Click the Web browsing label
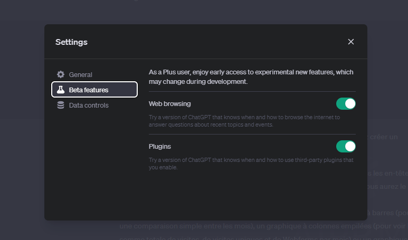Screen dimensions: 408x240 169,104
